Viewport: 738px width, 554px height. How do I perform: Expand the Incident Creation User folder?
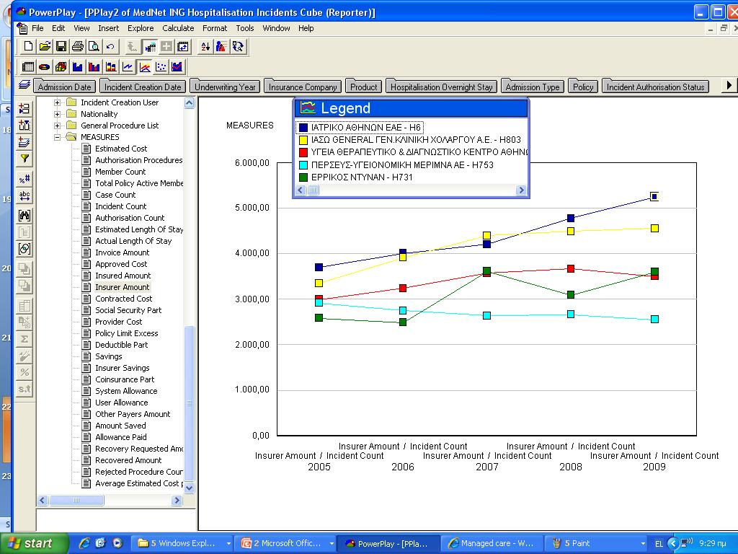click(x=57, y=102)
